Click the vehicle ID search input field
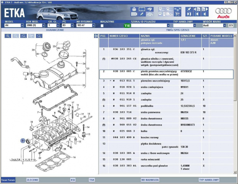This screenshot has width=238, height=184. (149, 25)
